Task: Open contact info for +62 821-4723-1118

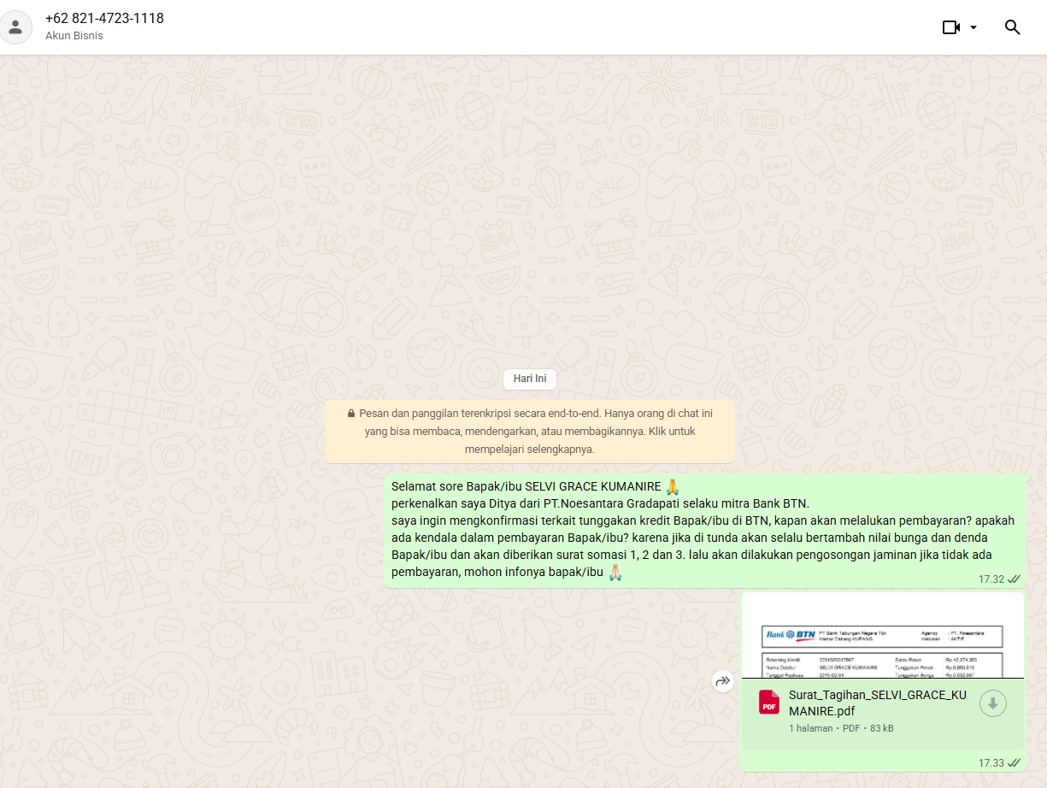Action: tap(104, 18)
